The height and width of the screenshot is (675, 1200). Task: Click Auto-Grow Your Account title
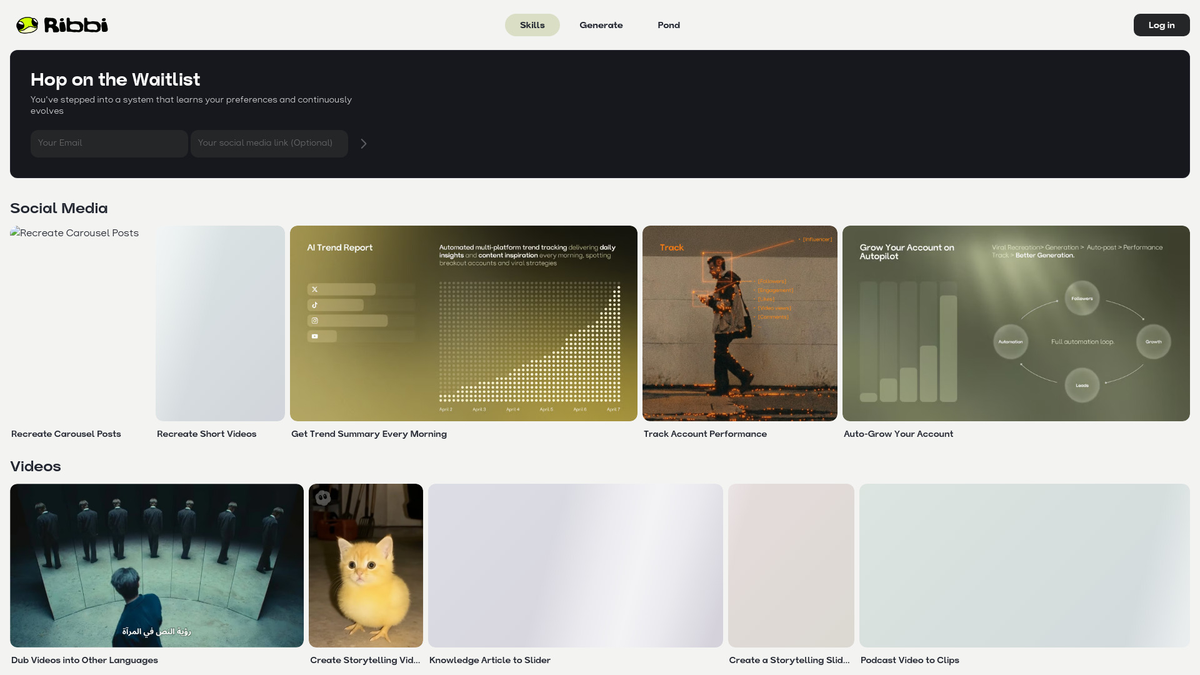898,434
